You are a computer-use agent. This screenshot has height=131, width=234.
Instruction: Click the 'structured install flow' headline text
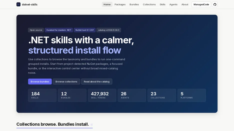(x=74, y=50)
